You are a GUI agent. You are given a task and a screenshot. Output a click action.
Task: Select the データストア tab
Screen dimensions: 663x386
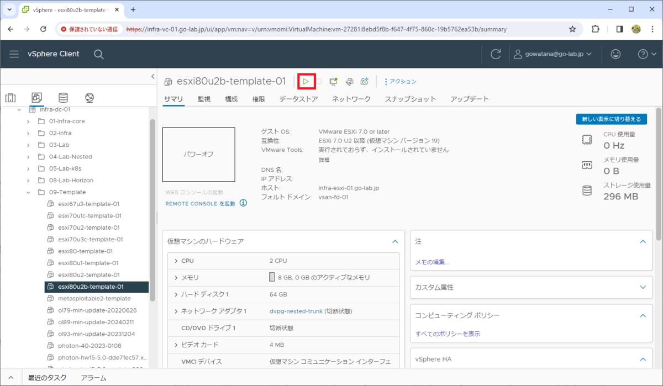coord(298,99)
